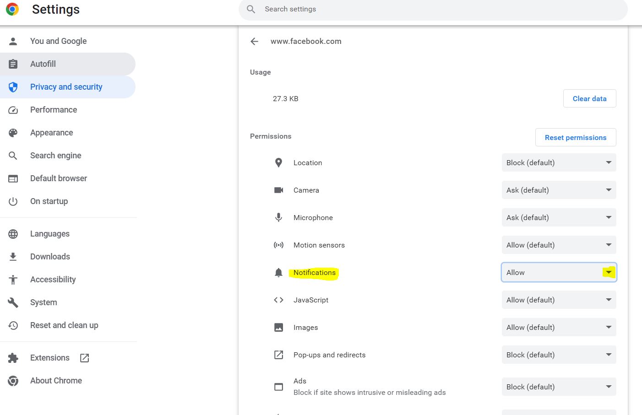642x415 pixels.
Task: Click the Default browser window icon
Action: click(13, 178)
